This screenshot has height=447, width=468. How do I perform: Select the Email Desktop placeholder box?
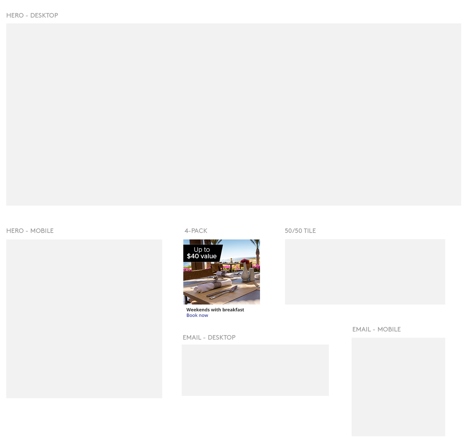(255, 370)
